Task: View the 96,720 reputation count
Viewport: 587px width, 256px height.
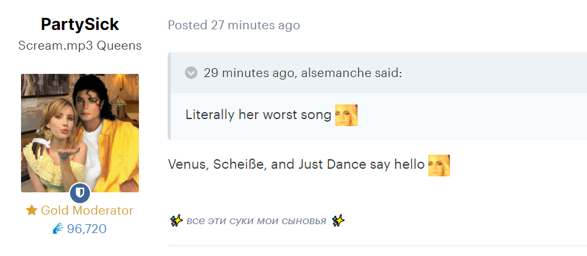Action: pyautogui.click(x=87, y=229)
